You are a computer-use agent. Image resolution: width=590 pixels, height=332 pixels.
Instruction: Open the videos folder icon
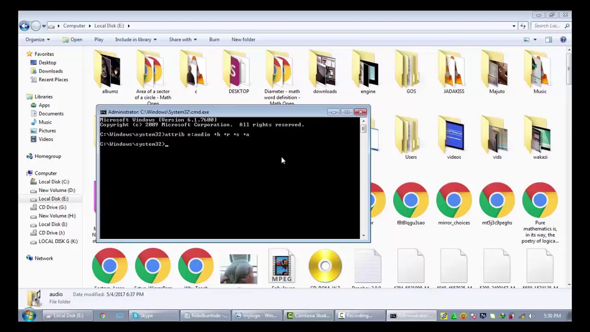[454, 138]
